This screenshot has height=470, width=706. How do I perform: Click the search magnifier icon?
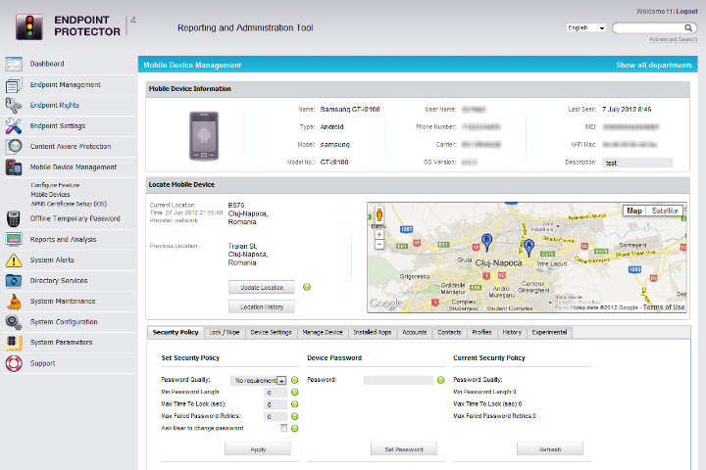pos(688,27)
